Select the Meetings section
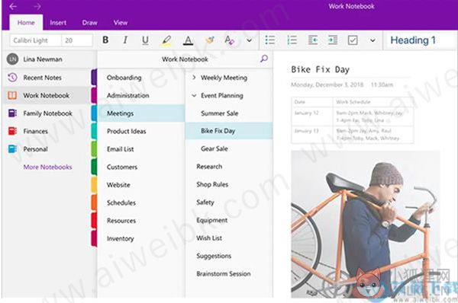This screenshot has height=303, width=458. click(141, 113)
